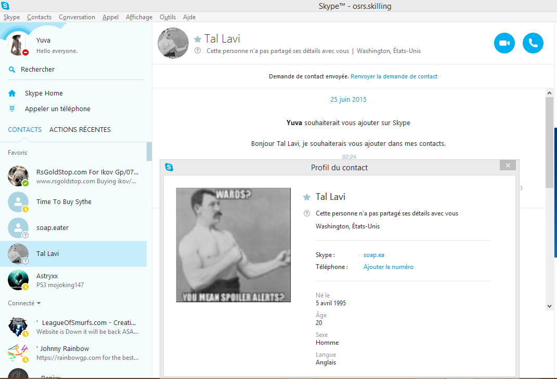557x379 pixels.
Task: Click the search magnifier icon
Action: pos(12,70)
